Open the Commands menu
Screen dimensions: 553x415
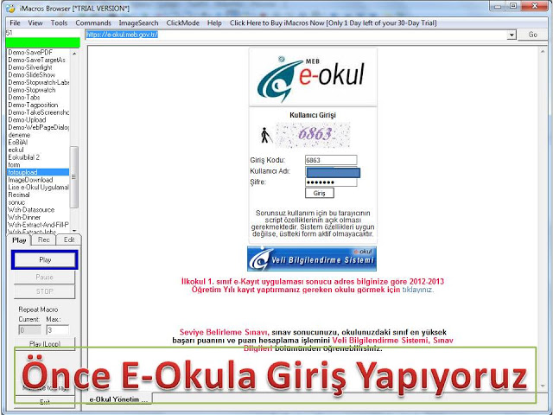(93, 23)
